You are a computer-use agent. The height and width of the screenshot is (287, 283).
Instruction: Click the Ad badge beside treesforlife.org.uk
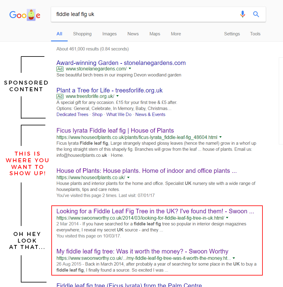pyautogui.click(x=60, y=96)
